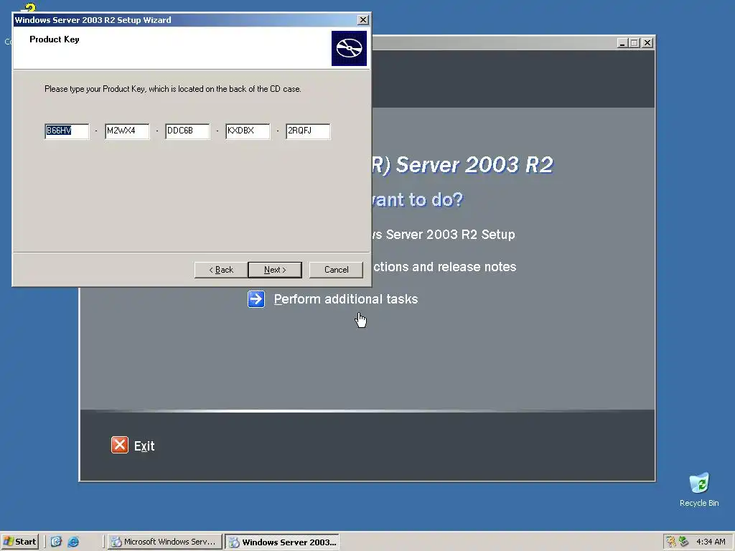Click the Next button in Setup Wizard
The height and width of the screenshot is (551, 735).
pyautogui.click(x=275, y=270)
